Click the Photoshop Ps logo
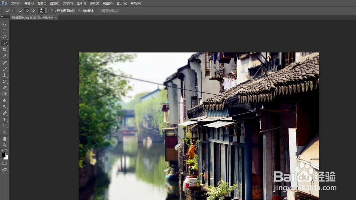This screenshot has height=200, width=356. tap(4, 3)
